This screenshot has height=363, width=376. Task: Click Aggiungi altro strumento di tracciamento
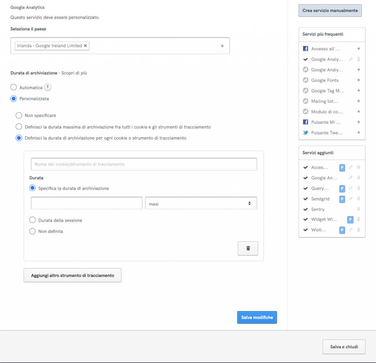tap(72, 275)
